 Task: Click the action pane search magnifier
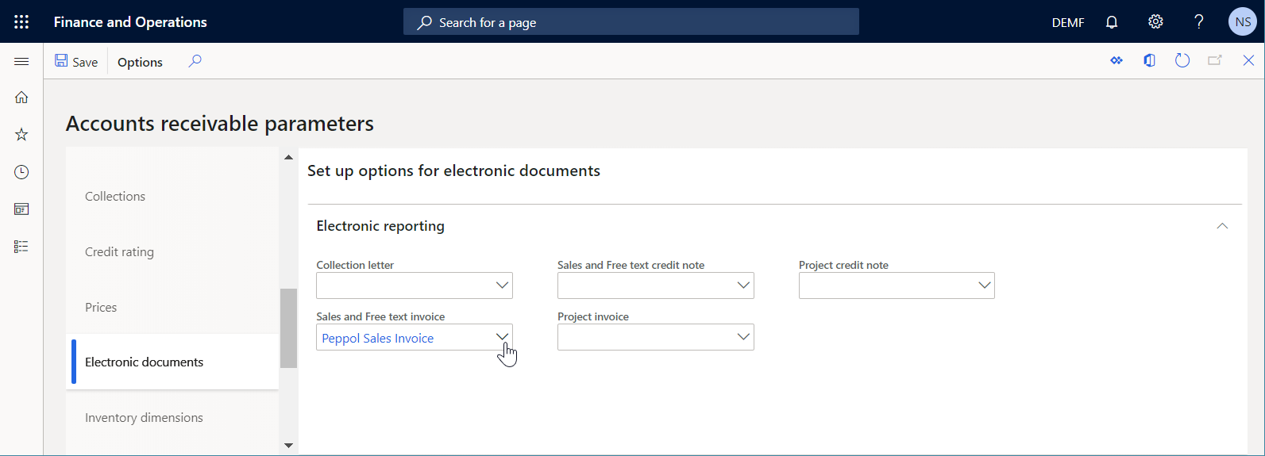(x=195, y=61)
